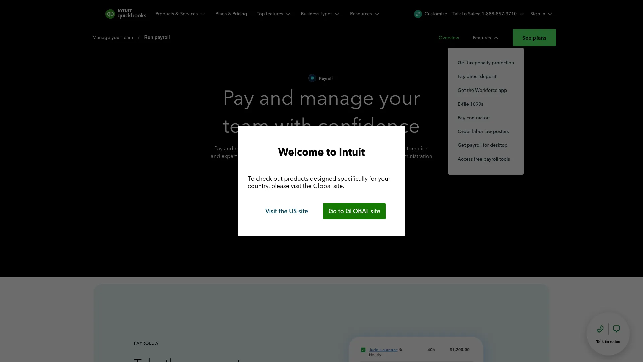The height and width of the screenshot is (362, 643).
Task: Toggle the checkbox beside Judd, Laurence
Action: tap(363, 350)
